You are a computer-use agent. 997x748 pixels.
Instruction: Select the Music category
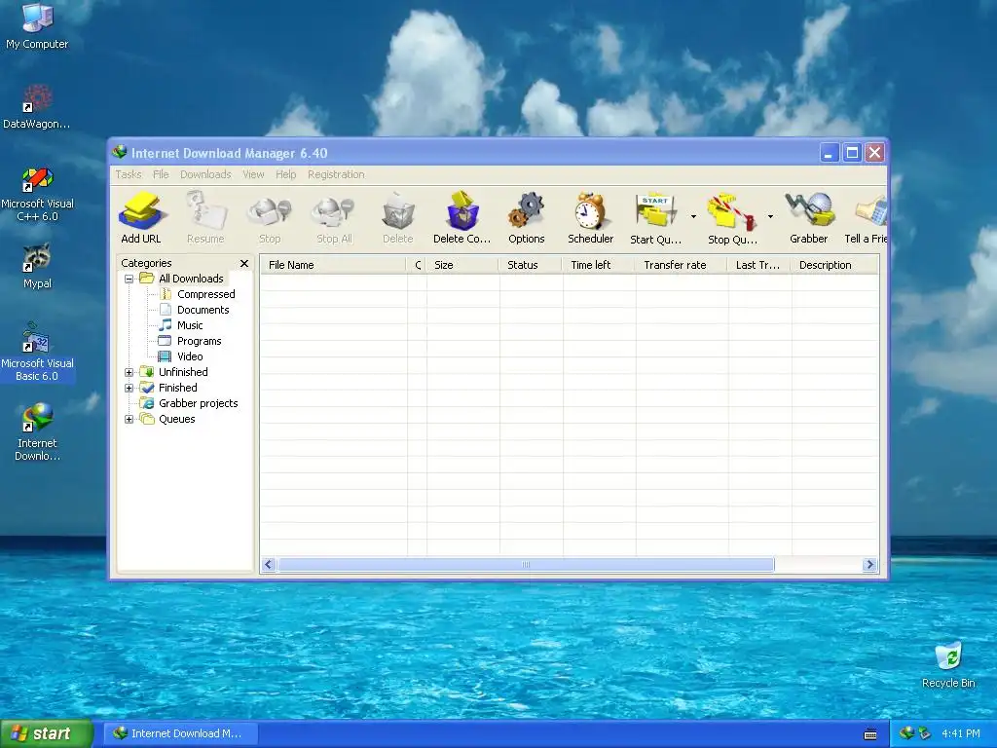(x=190, y=325)
